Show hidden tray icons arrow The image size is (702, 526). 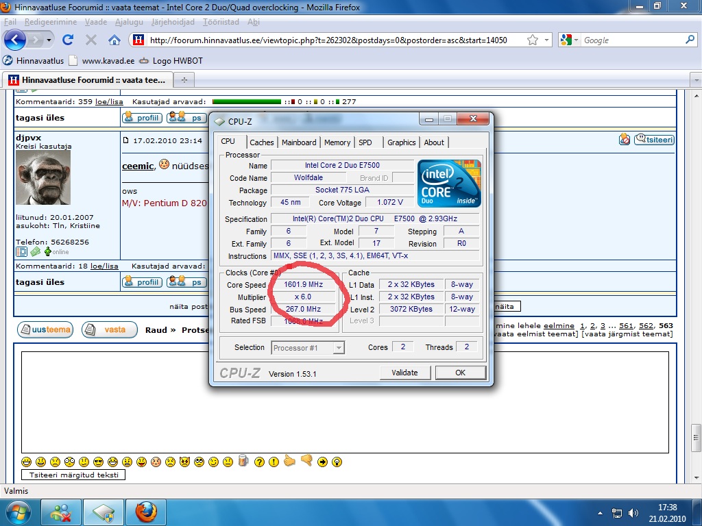coord(601,513)
